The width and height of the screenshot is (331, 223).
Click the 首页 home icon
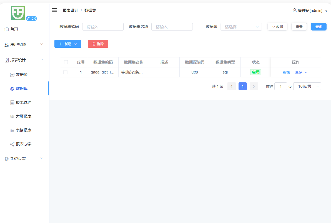coord(7,29)
